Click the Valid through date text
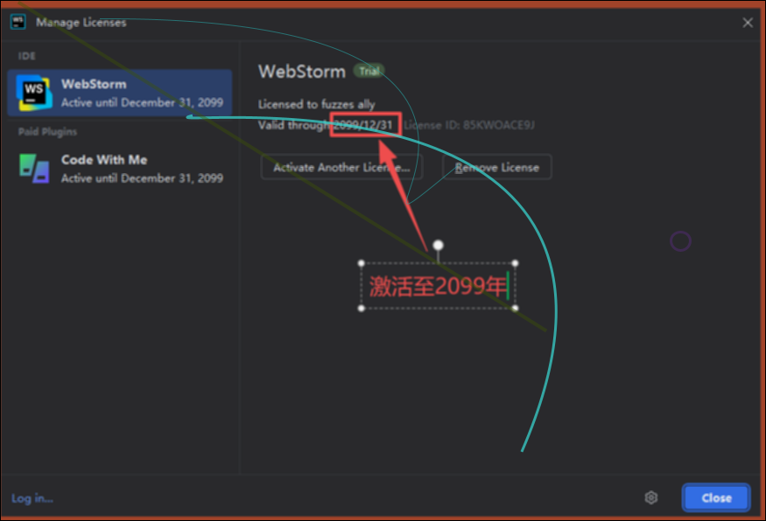This screenshot has height=521, width=766. click(x=363, y=125)
